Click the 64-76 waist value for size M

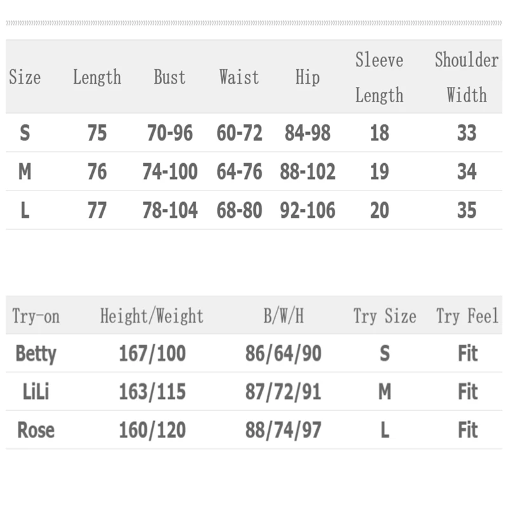pyautogui.click(x=239, y=171)
